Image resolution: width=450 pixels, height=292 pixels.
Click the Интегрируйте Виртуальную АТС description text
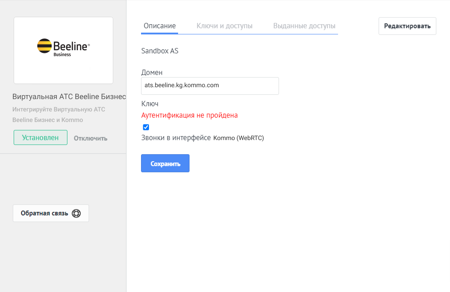tap(59, 115)
